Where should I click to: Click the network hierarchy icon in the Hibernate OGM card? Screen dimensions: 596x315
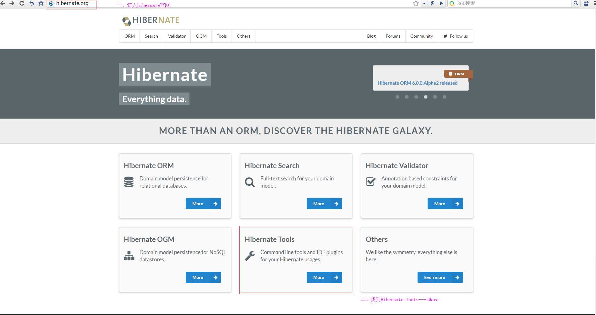[129, 256]
